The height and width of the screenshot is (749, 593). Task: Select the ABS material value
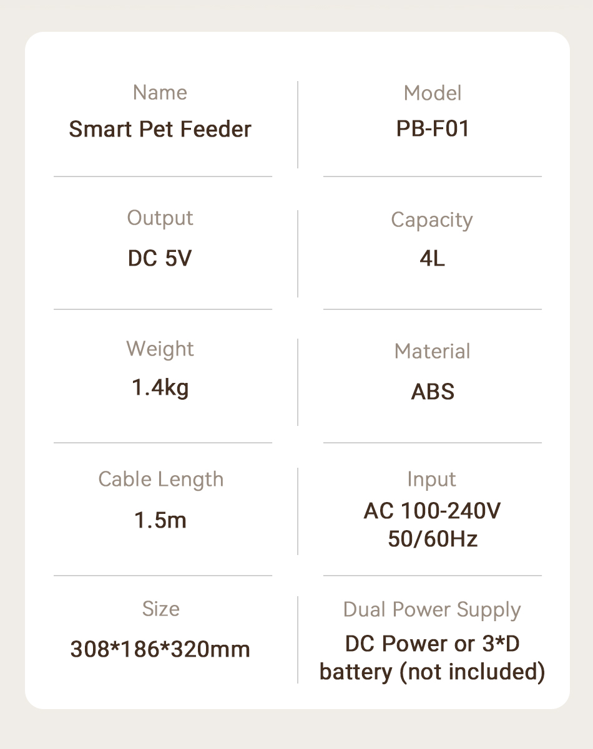point(432,392)
